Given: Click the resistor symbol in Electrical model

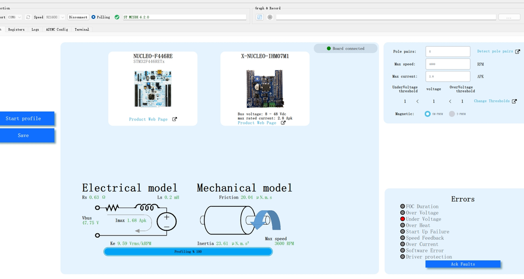Looking at the screenshot, I should click(112, 208).
